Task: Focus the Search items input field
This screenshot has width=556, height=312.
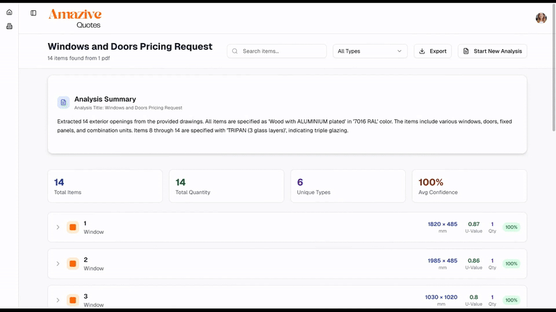Action: 277,51
